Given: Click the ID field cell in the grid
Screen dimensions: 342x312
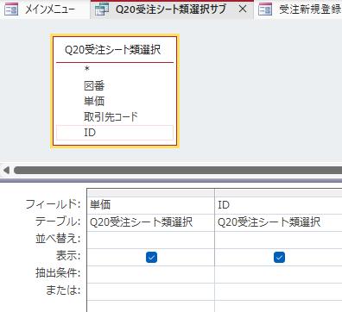Looking at the screenshot, I should coord(278,205).
